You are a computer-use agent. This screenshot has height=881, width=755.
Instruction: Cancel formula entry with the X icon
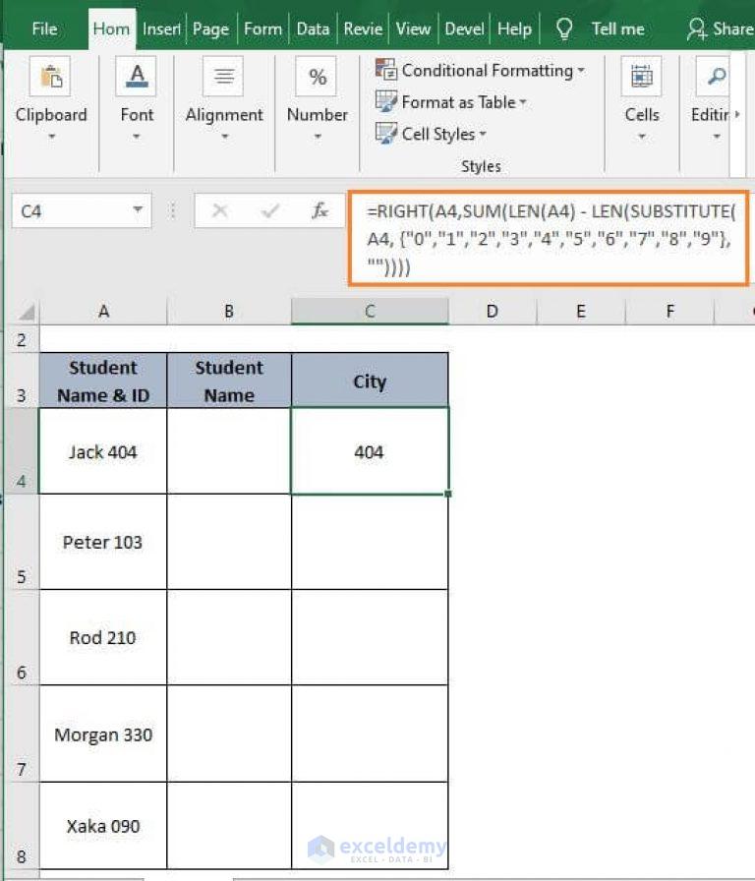click(219, 210)
